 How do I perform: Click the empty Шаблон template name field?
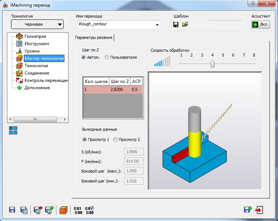coord(226,24)
